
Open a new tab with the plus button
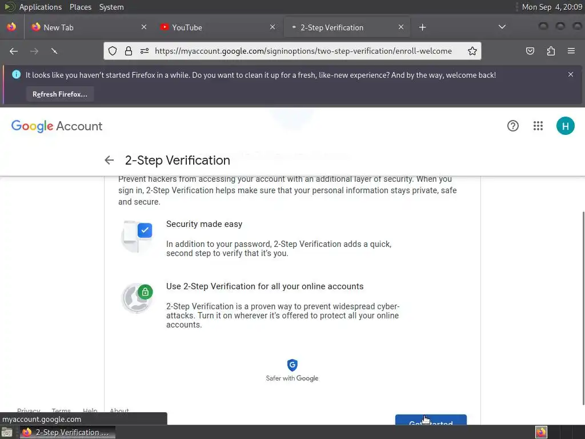[x=422, y=27]
